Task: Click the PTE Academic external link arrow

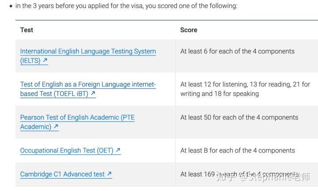Action: [56, 127]
